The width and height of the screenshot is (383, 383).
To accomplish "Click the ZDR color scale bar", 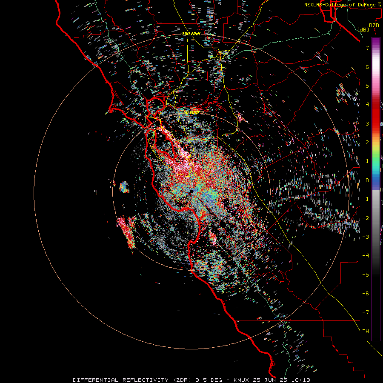I will pyautogui.click(x=376, y=189).
